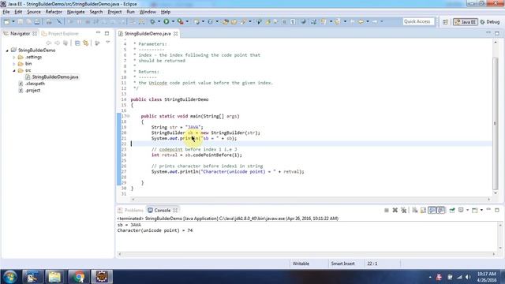Click the Terminate console square icon

pyautogui.click(x=387, y=211)
